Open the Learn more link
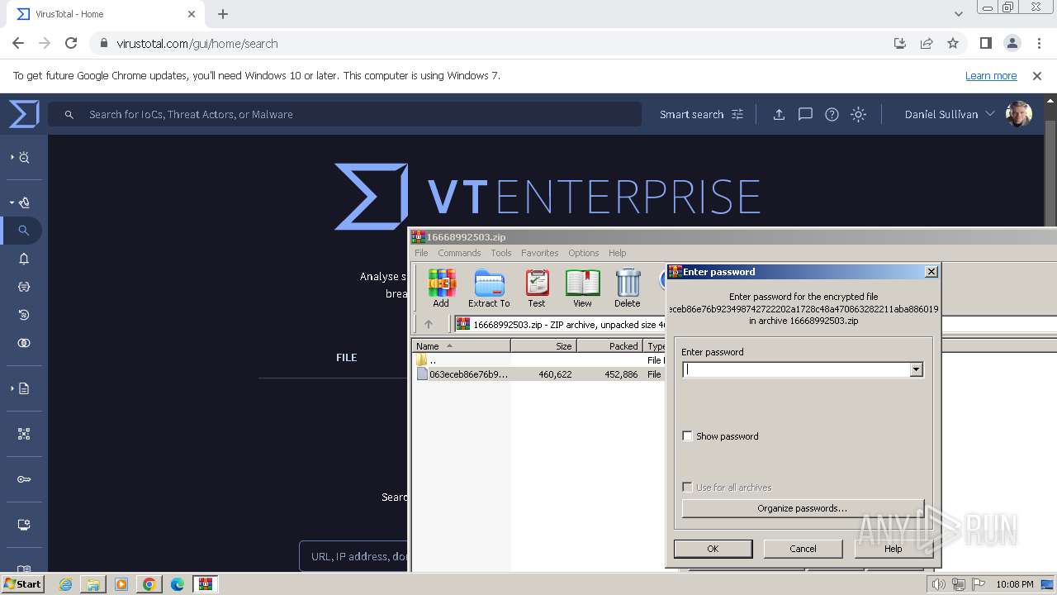The height and width of the screenshot is (595, 1057). [x=991, y=75]
